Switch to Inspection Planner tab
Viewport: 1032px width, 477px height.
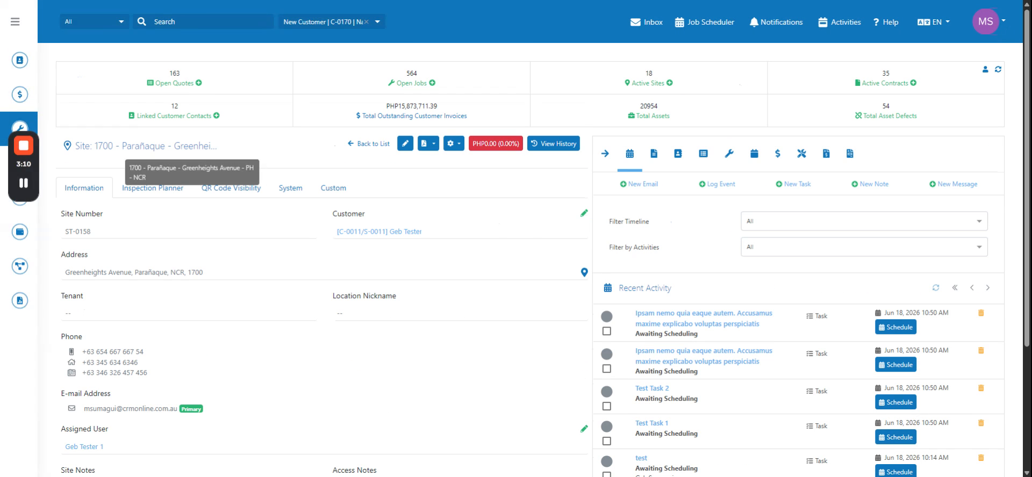(x=153, y=188)
